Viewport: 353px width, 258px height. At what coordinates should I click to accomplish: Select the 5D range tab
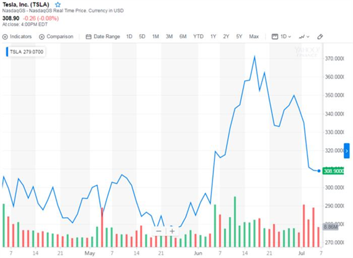coord(142,36)
